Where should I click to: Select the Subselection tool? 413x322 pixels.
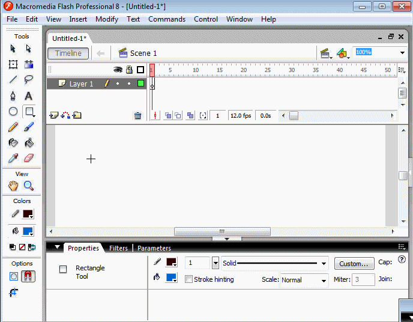[x=28, y=49]
